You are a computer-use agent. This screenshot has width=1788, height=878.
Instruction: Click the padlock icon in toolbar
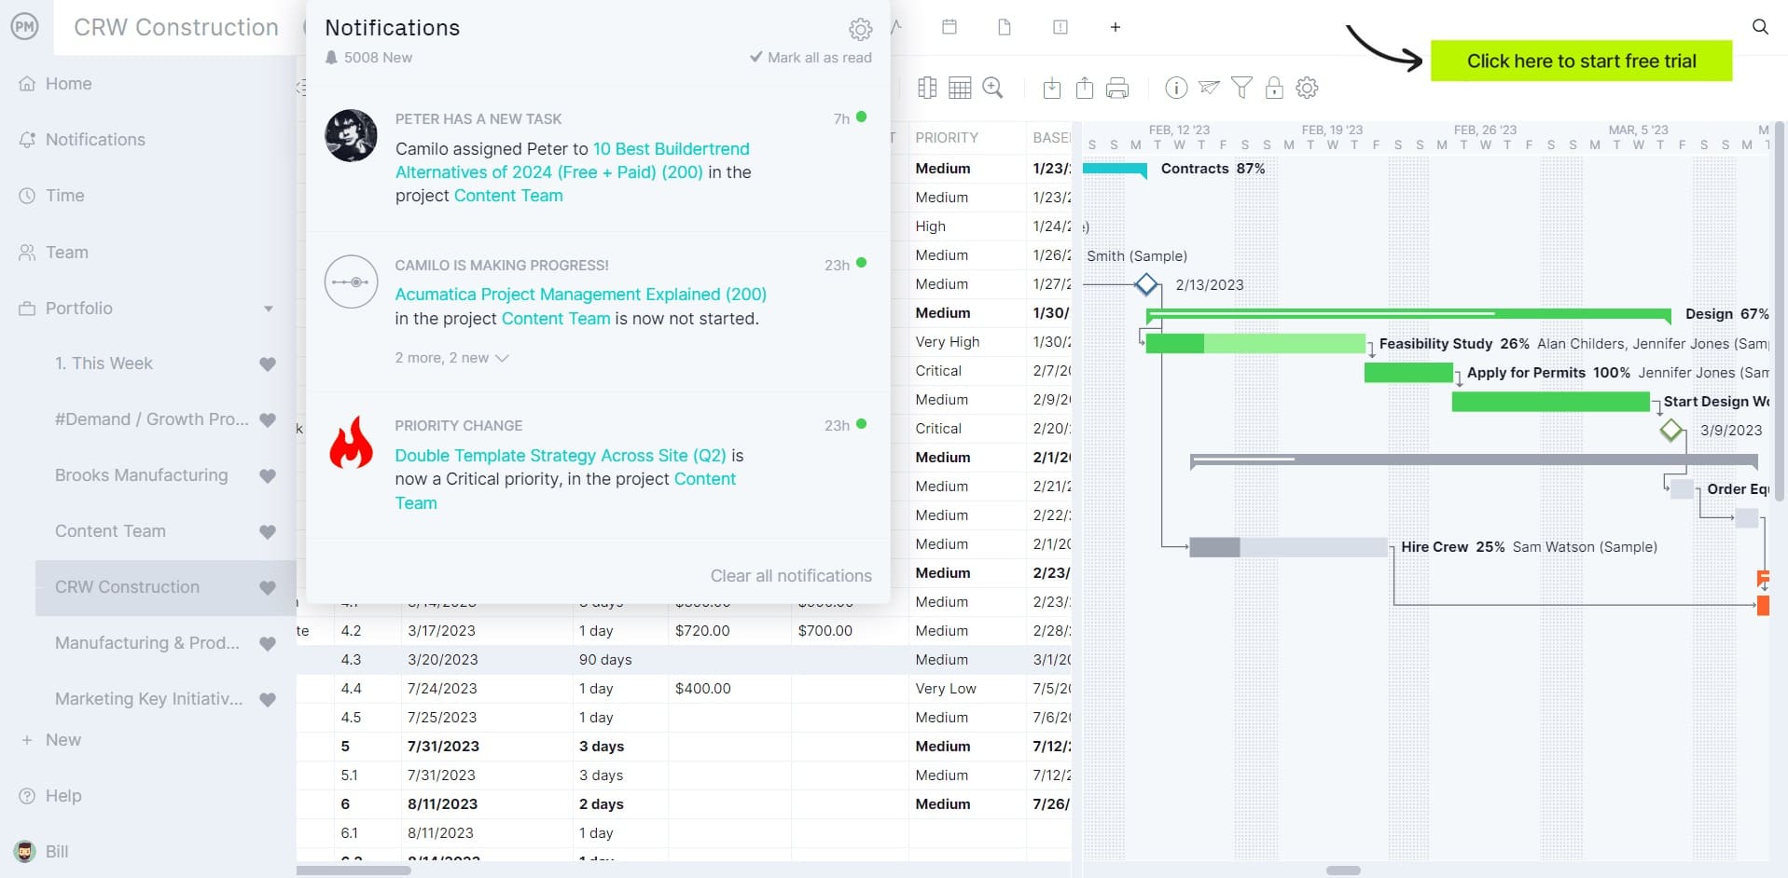point(1274,88)
